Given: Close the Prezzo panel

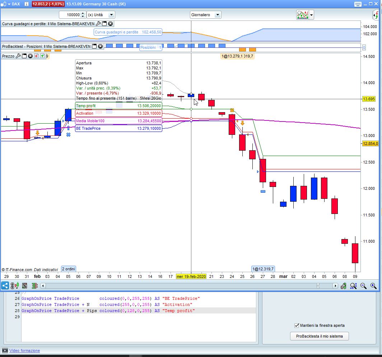Looking at the screenshot, I should click(x=30, y=56).
